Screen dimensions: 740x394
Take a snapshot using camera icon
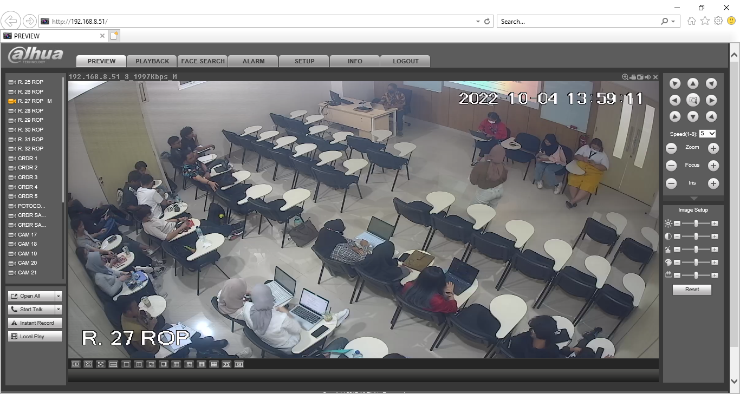tap(640, 77)
